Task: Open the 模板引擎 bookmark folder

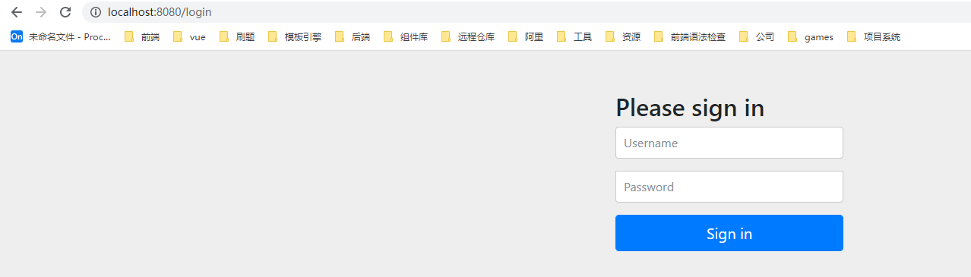Action: coord(295,36)
